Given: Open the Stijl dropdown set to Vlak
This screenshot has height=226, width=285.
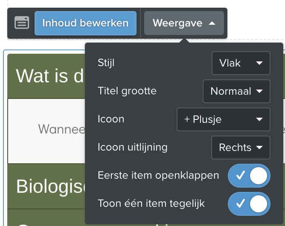Looking at the screenshot, I should [241, 63].
